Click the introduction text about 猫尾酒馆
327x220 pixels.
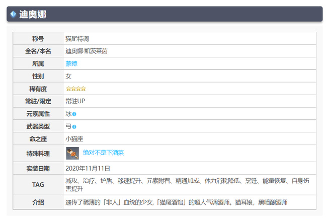[176, 202]
